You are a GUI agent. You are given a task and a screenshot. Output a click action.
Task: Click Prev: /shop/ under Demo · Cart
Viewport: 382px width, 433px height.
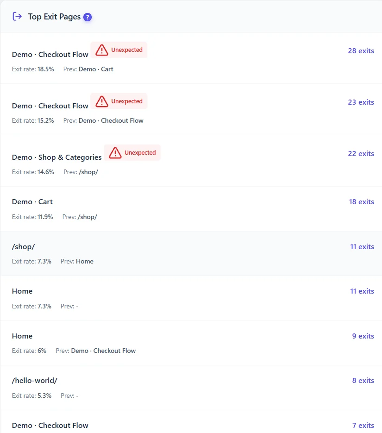[80, 217]
